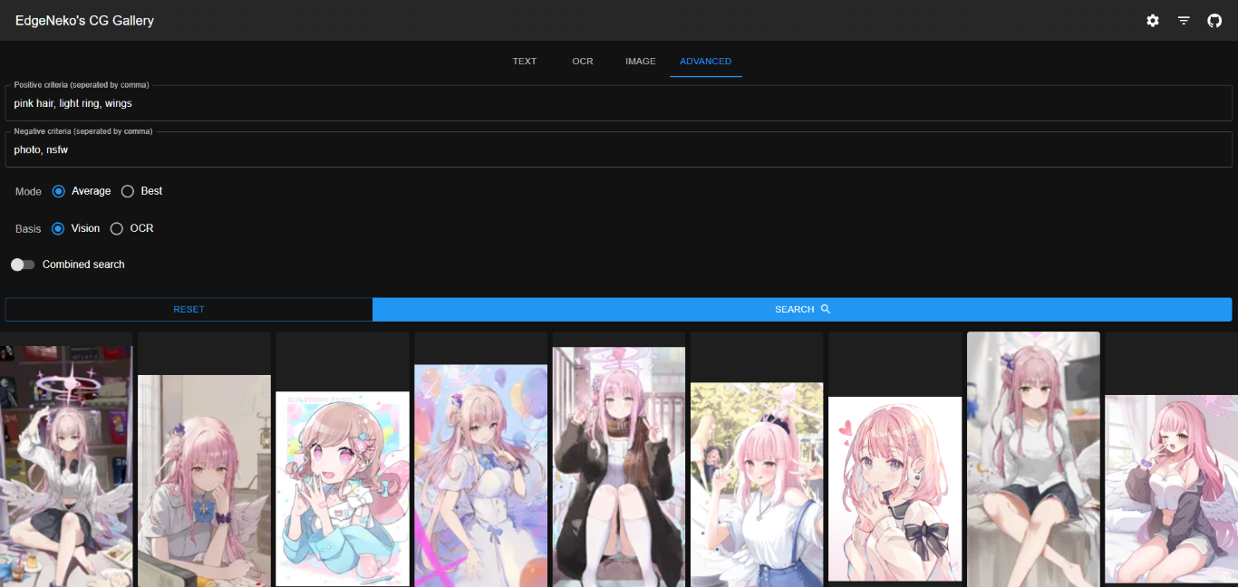The image size is (1238, 587).
Task: Choose OCR as search basis
Action: pyautogui.click(x=117, y=228)
